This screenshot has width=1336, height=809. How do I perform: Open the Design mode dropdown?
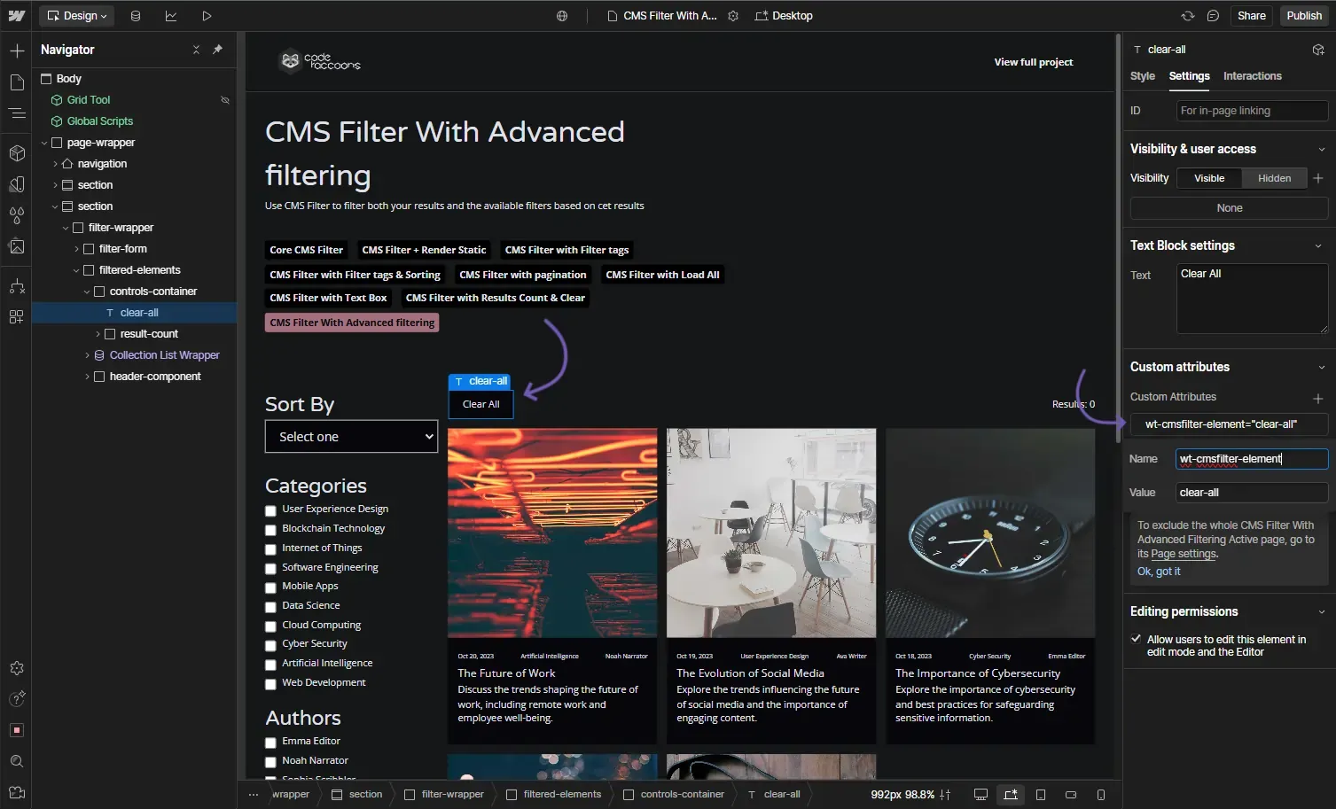click(x=76, y=16)
